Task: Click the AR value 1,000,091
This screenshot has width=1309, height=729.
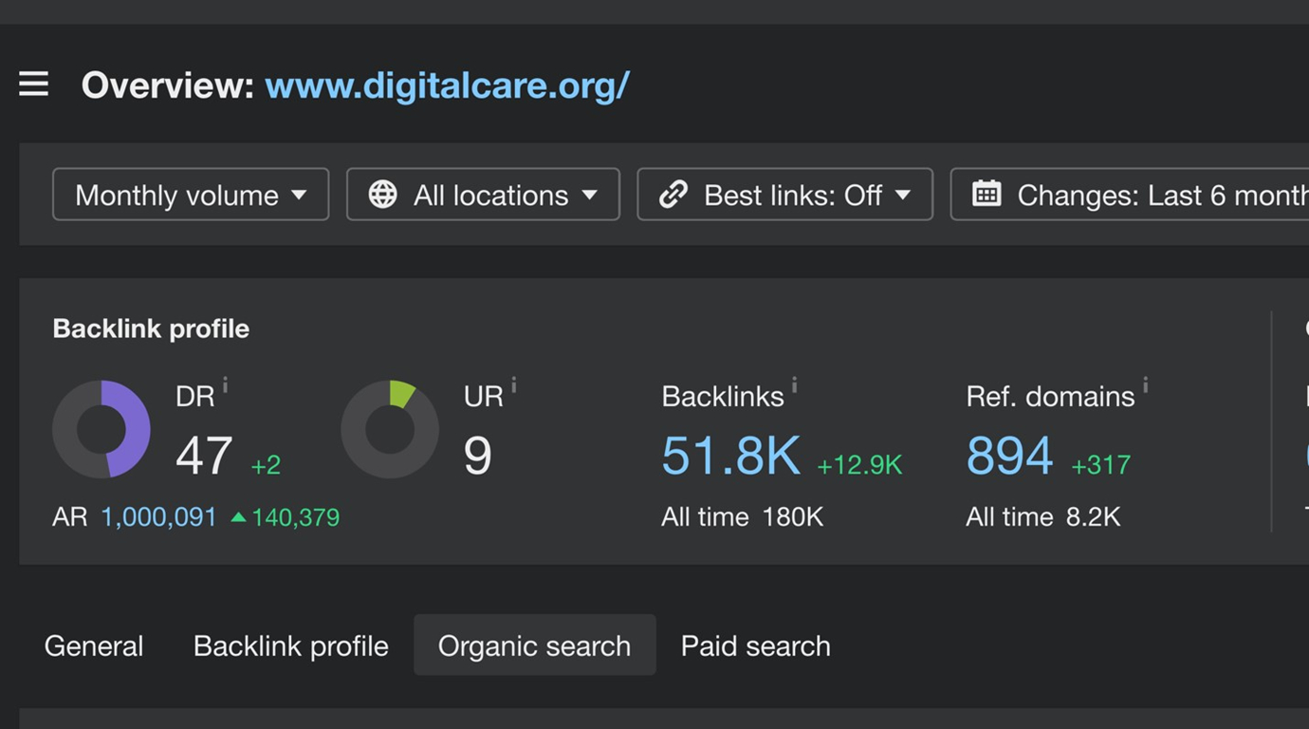Action: point(158,517)
